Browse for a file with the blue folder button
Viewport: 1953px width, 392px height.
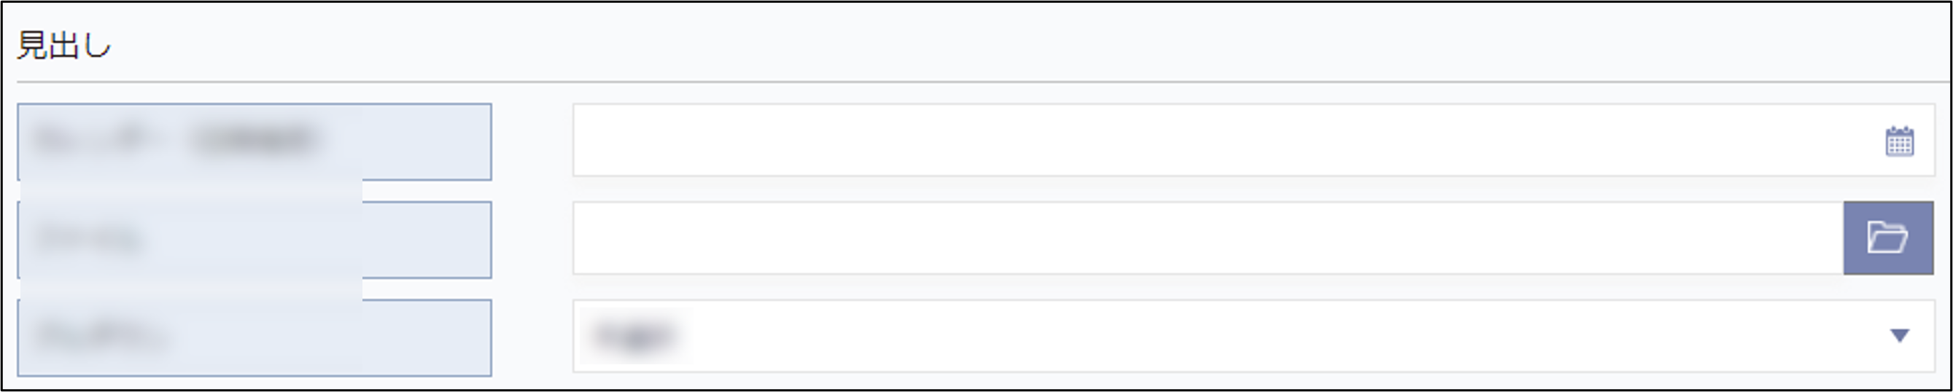pyautogui.click(x=1888, y=238)
